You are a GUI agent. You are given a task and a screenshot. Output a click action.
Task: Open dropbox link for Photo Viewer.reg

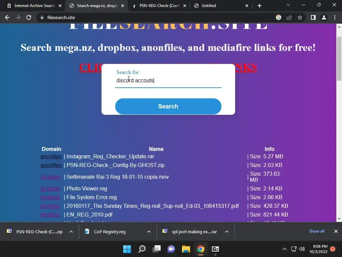[x=50, y=189]
